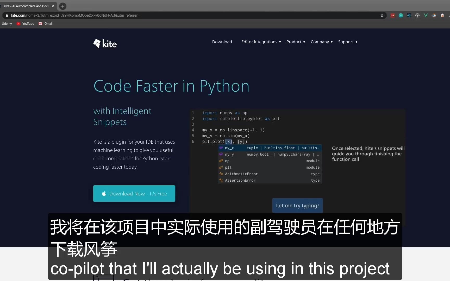Select the AssertionError completion suggestion
The width and height of the screenshot is (450, 281).
click(x=240, y=180)
